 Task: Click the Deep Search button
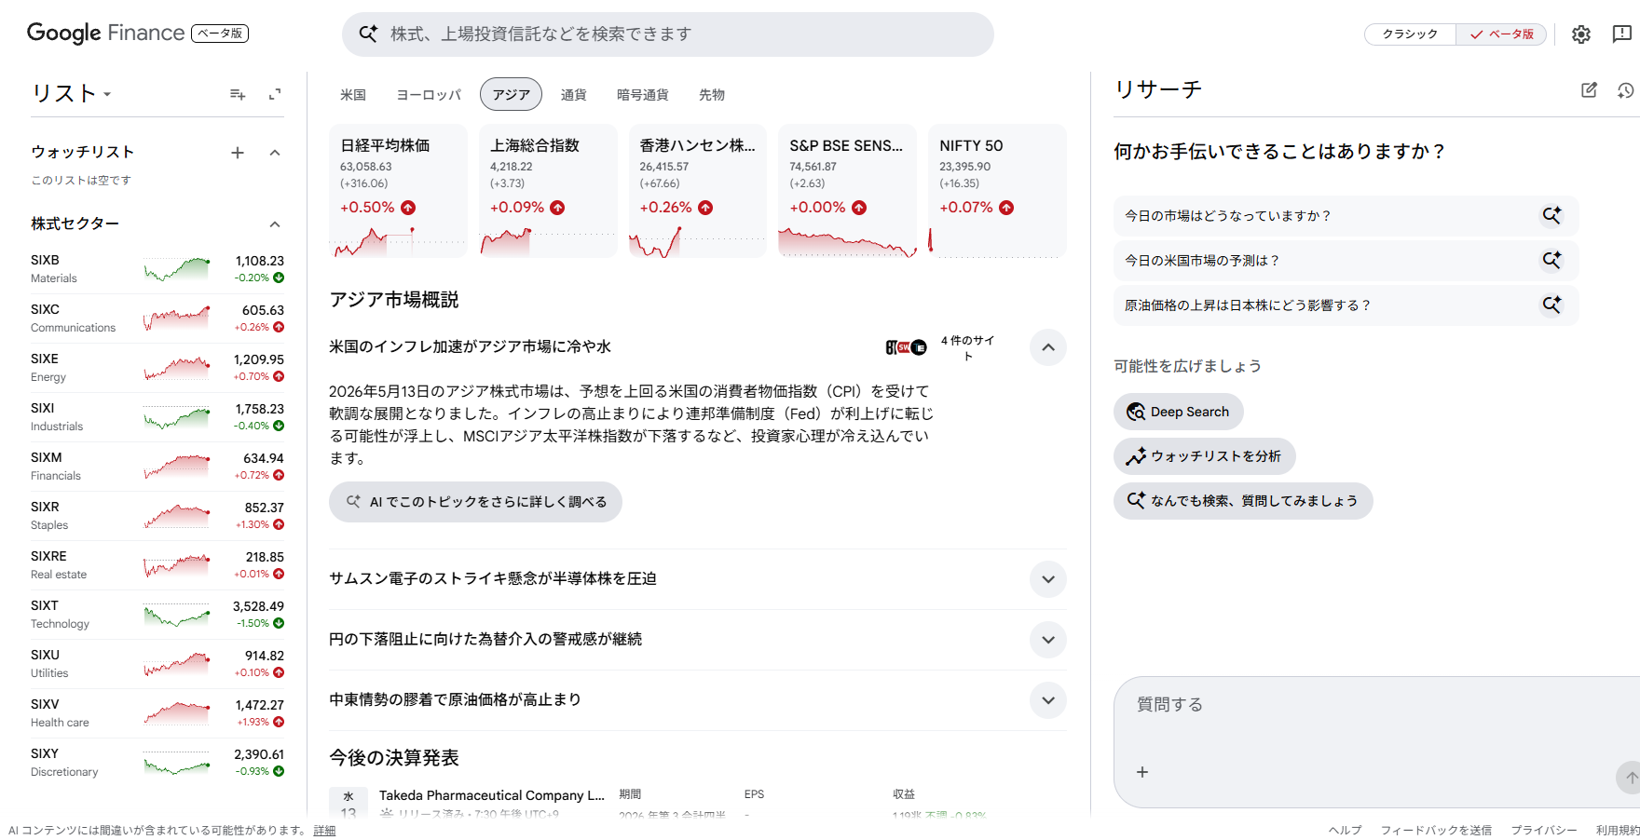tap(1178, 412)
